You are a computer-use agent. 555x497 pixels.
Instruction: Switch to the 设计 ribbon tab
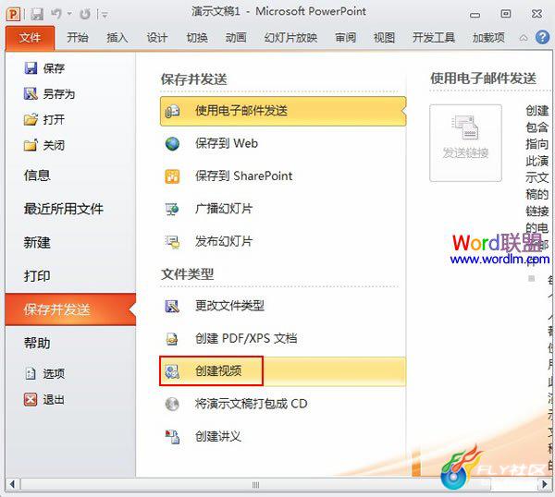tap(157, 38)
